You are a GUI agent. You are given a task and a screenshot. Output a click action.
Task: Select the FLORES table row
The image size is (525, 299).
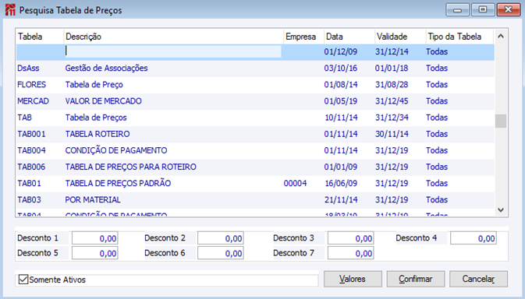pos(255,85)
